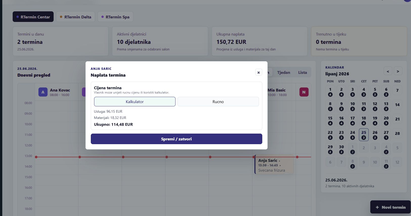Screen dimensions: 411x216
Task: Switch to the Tjedan week view
Action: [x=284, y=72]
